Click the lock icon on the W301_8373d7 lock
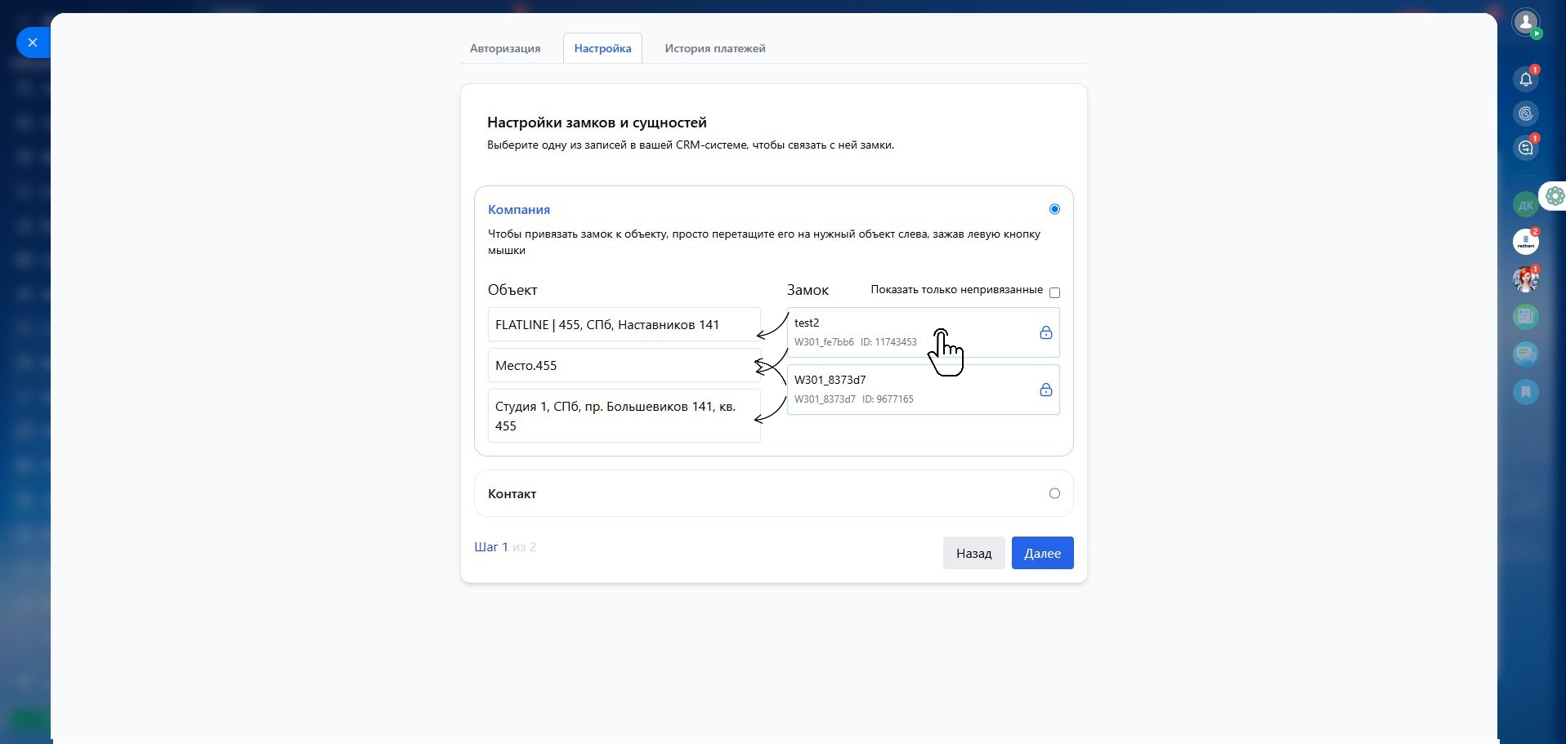Image resolution: width=1566 pixels, height=744 pixels. [1045, 390]
